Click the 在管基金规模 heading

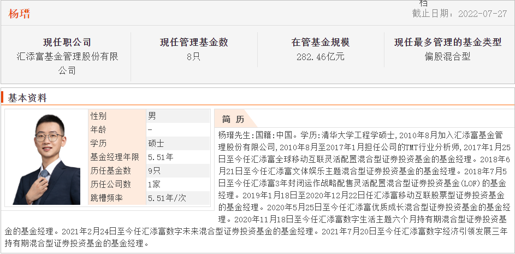point(321,43)
